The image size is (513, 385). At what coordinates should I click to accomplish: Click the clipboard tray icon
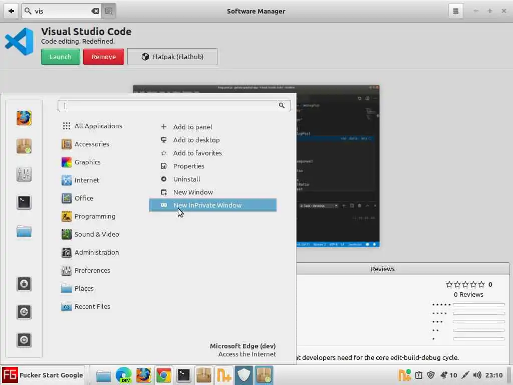pyautogui.click(x=419, y=375)
